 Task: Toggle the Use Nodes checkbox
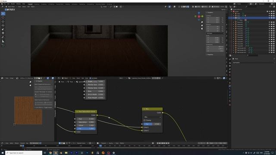(x=90, y=78)
